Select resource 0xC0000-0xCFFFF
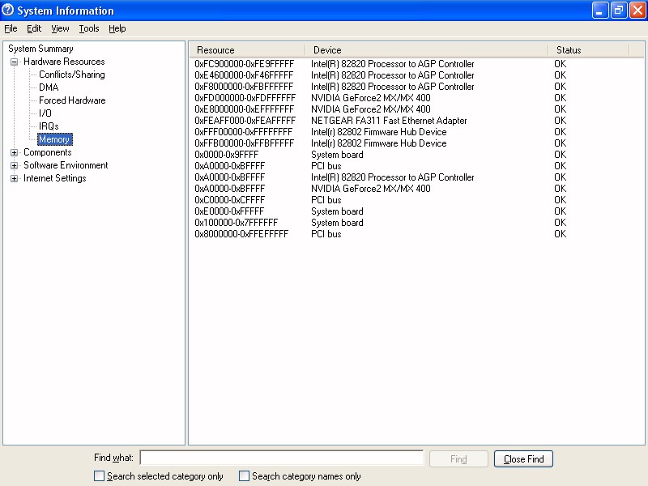Screen dimensions: 648x486 pyautogui.click(x=229, y=200)
